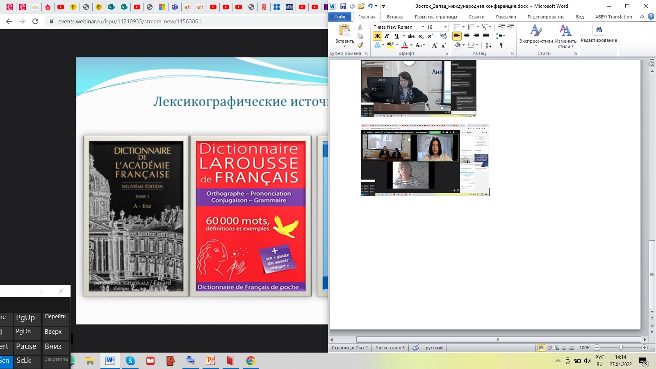656x369 pixels.
Task: Decrease font size with the shrink font icon
Action: (444, 45)
